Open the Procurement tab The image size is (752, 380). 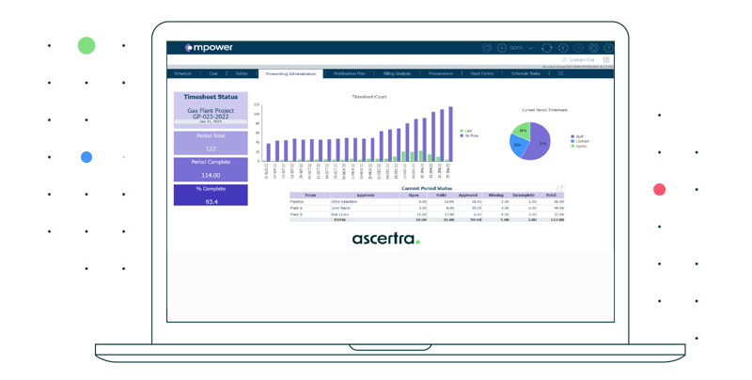click(441, 73)
